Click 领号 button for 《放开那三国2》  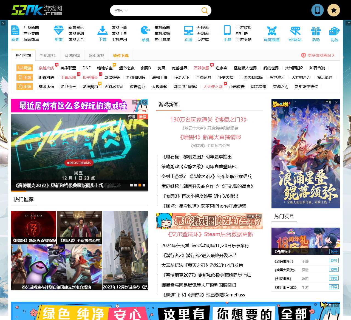point(334,287)
